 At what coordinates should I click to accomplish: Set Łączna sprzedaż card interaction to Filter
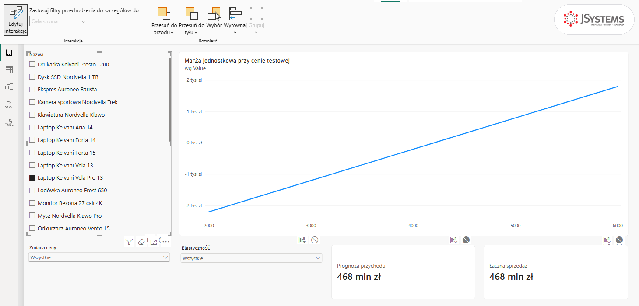click(x=607, y=240)
